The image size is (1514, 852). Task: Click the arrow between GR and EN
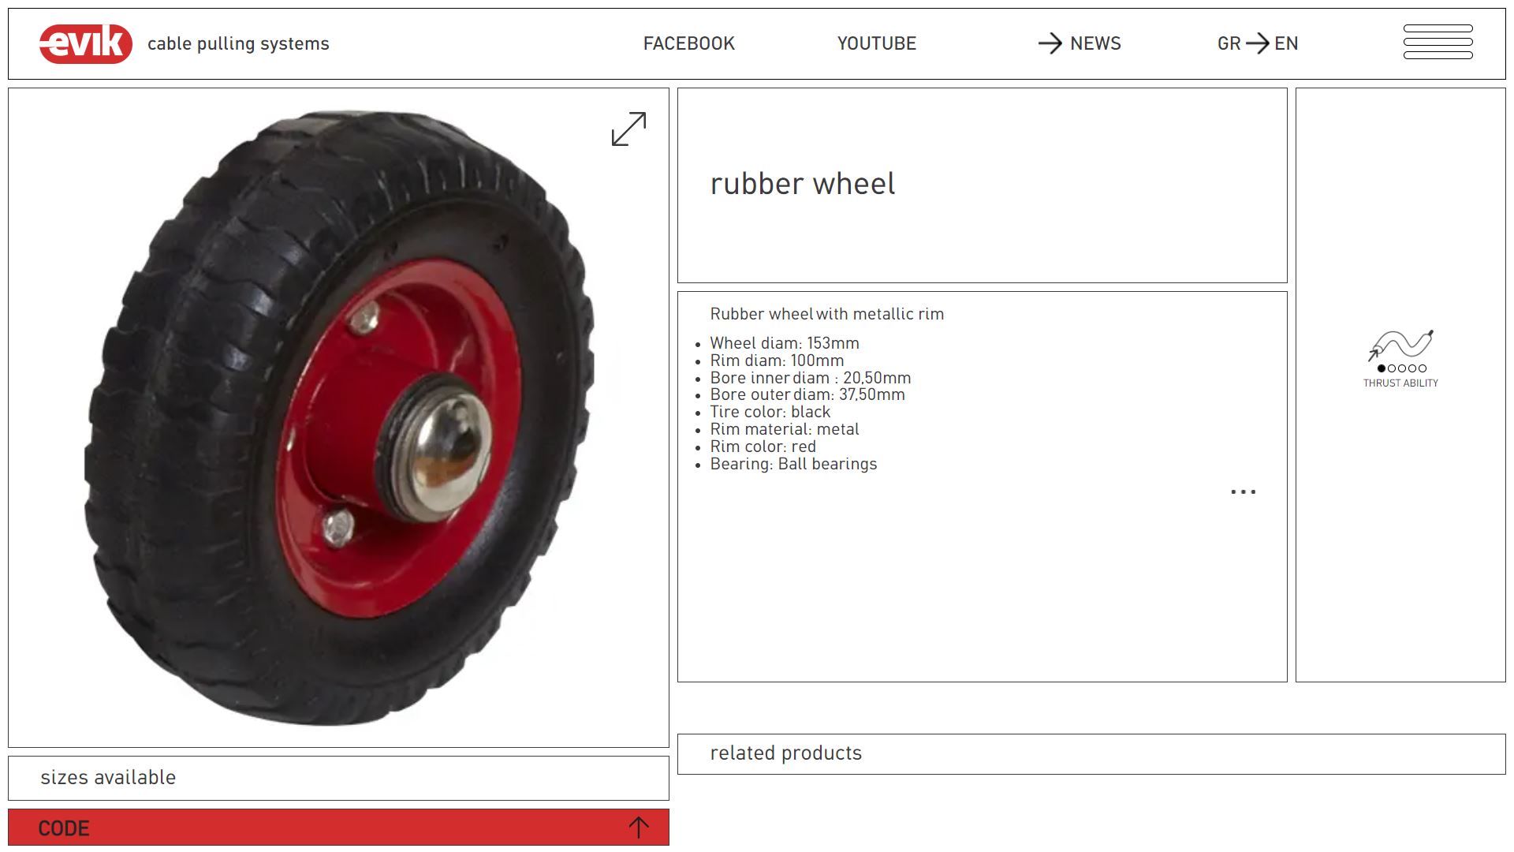tap(1258, 43)
